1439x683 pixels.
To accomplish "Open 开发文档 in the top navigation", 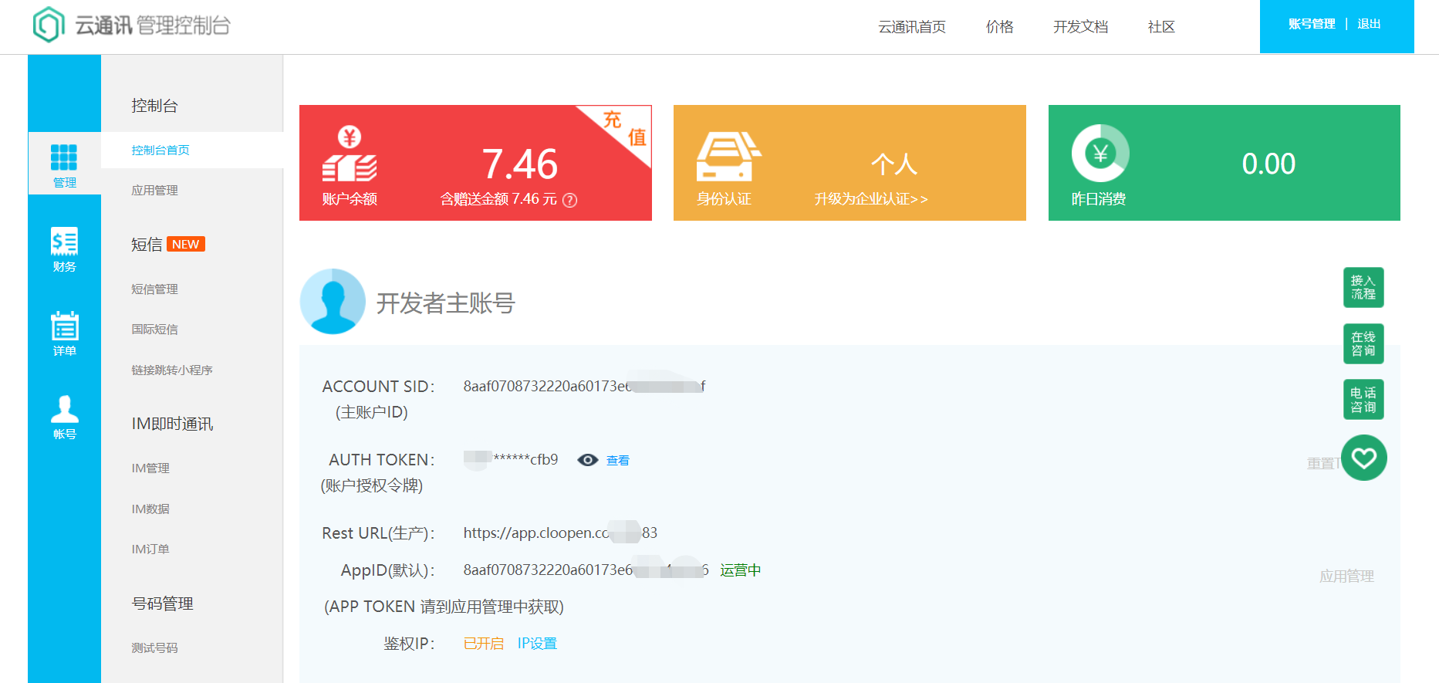I will (1081, 27).
